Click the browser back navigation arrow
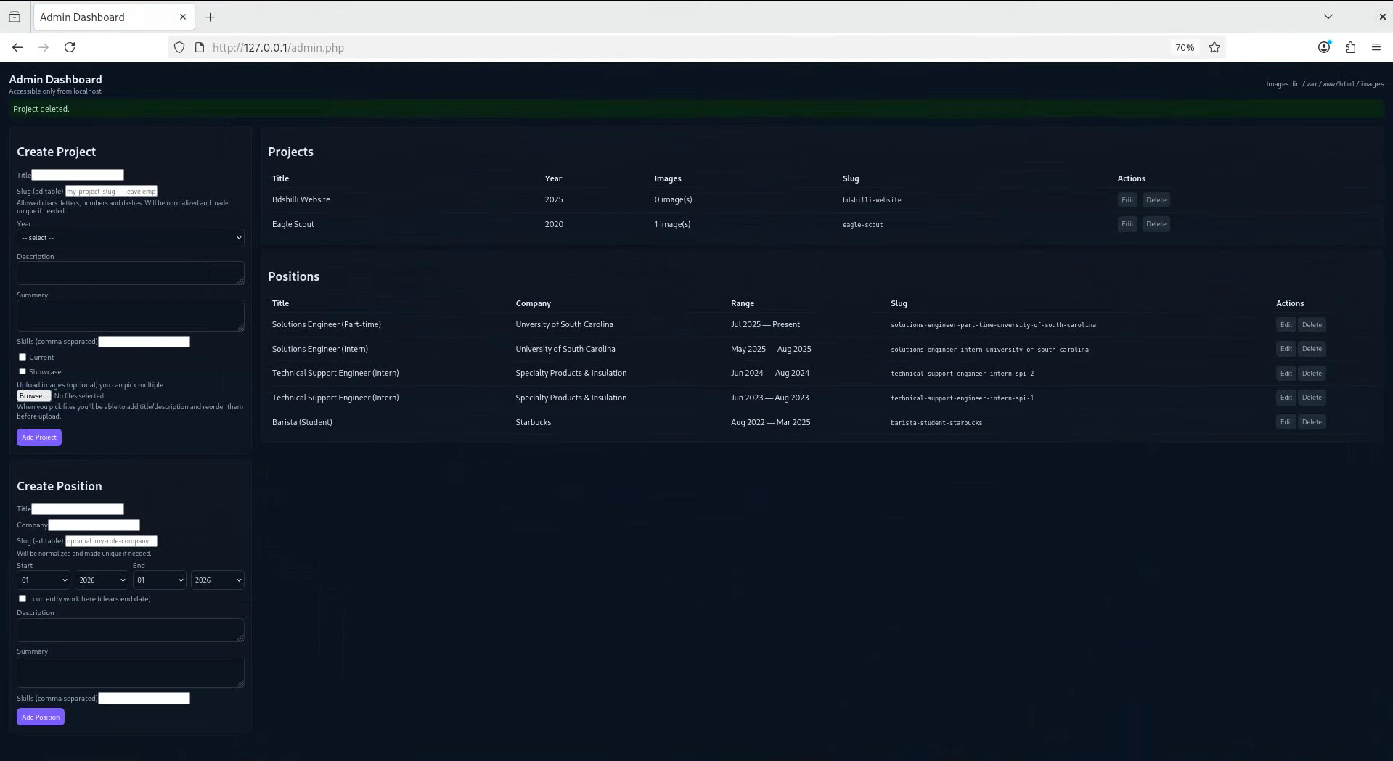1393x761 pixels. tap(17, 47)
